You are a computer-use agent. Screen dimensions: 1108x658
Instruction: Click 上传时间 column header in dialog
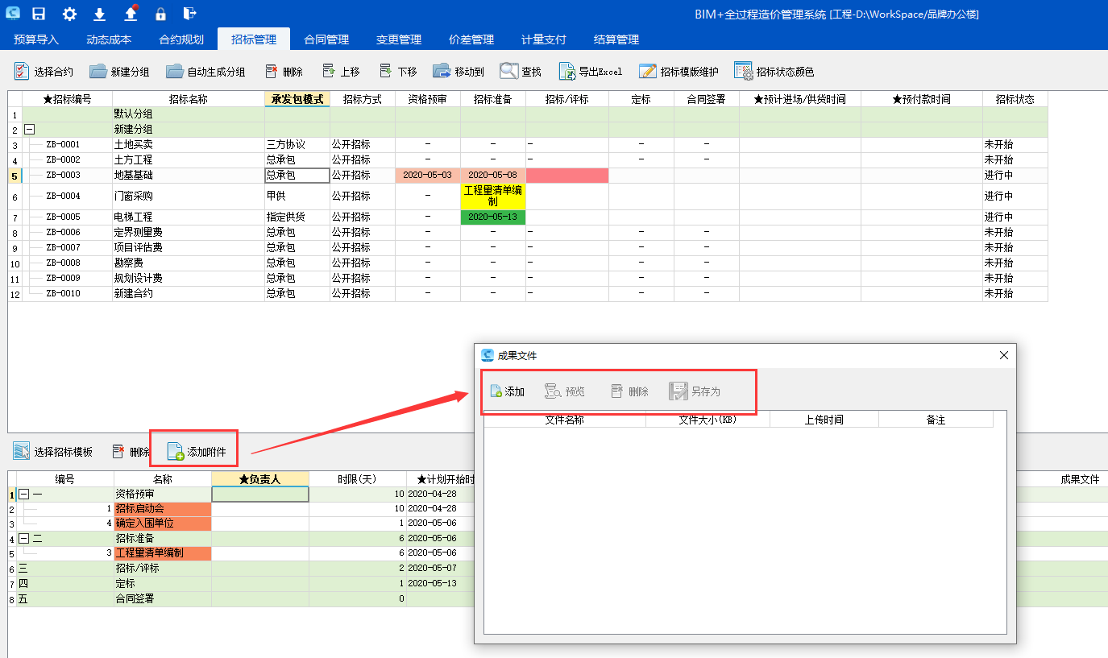tap(824, 420)
